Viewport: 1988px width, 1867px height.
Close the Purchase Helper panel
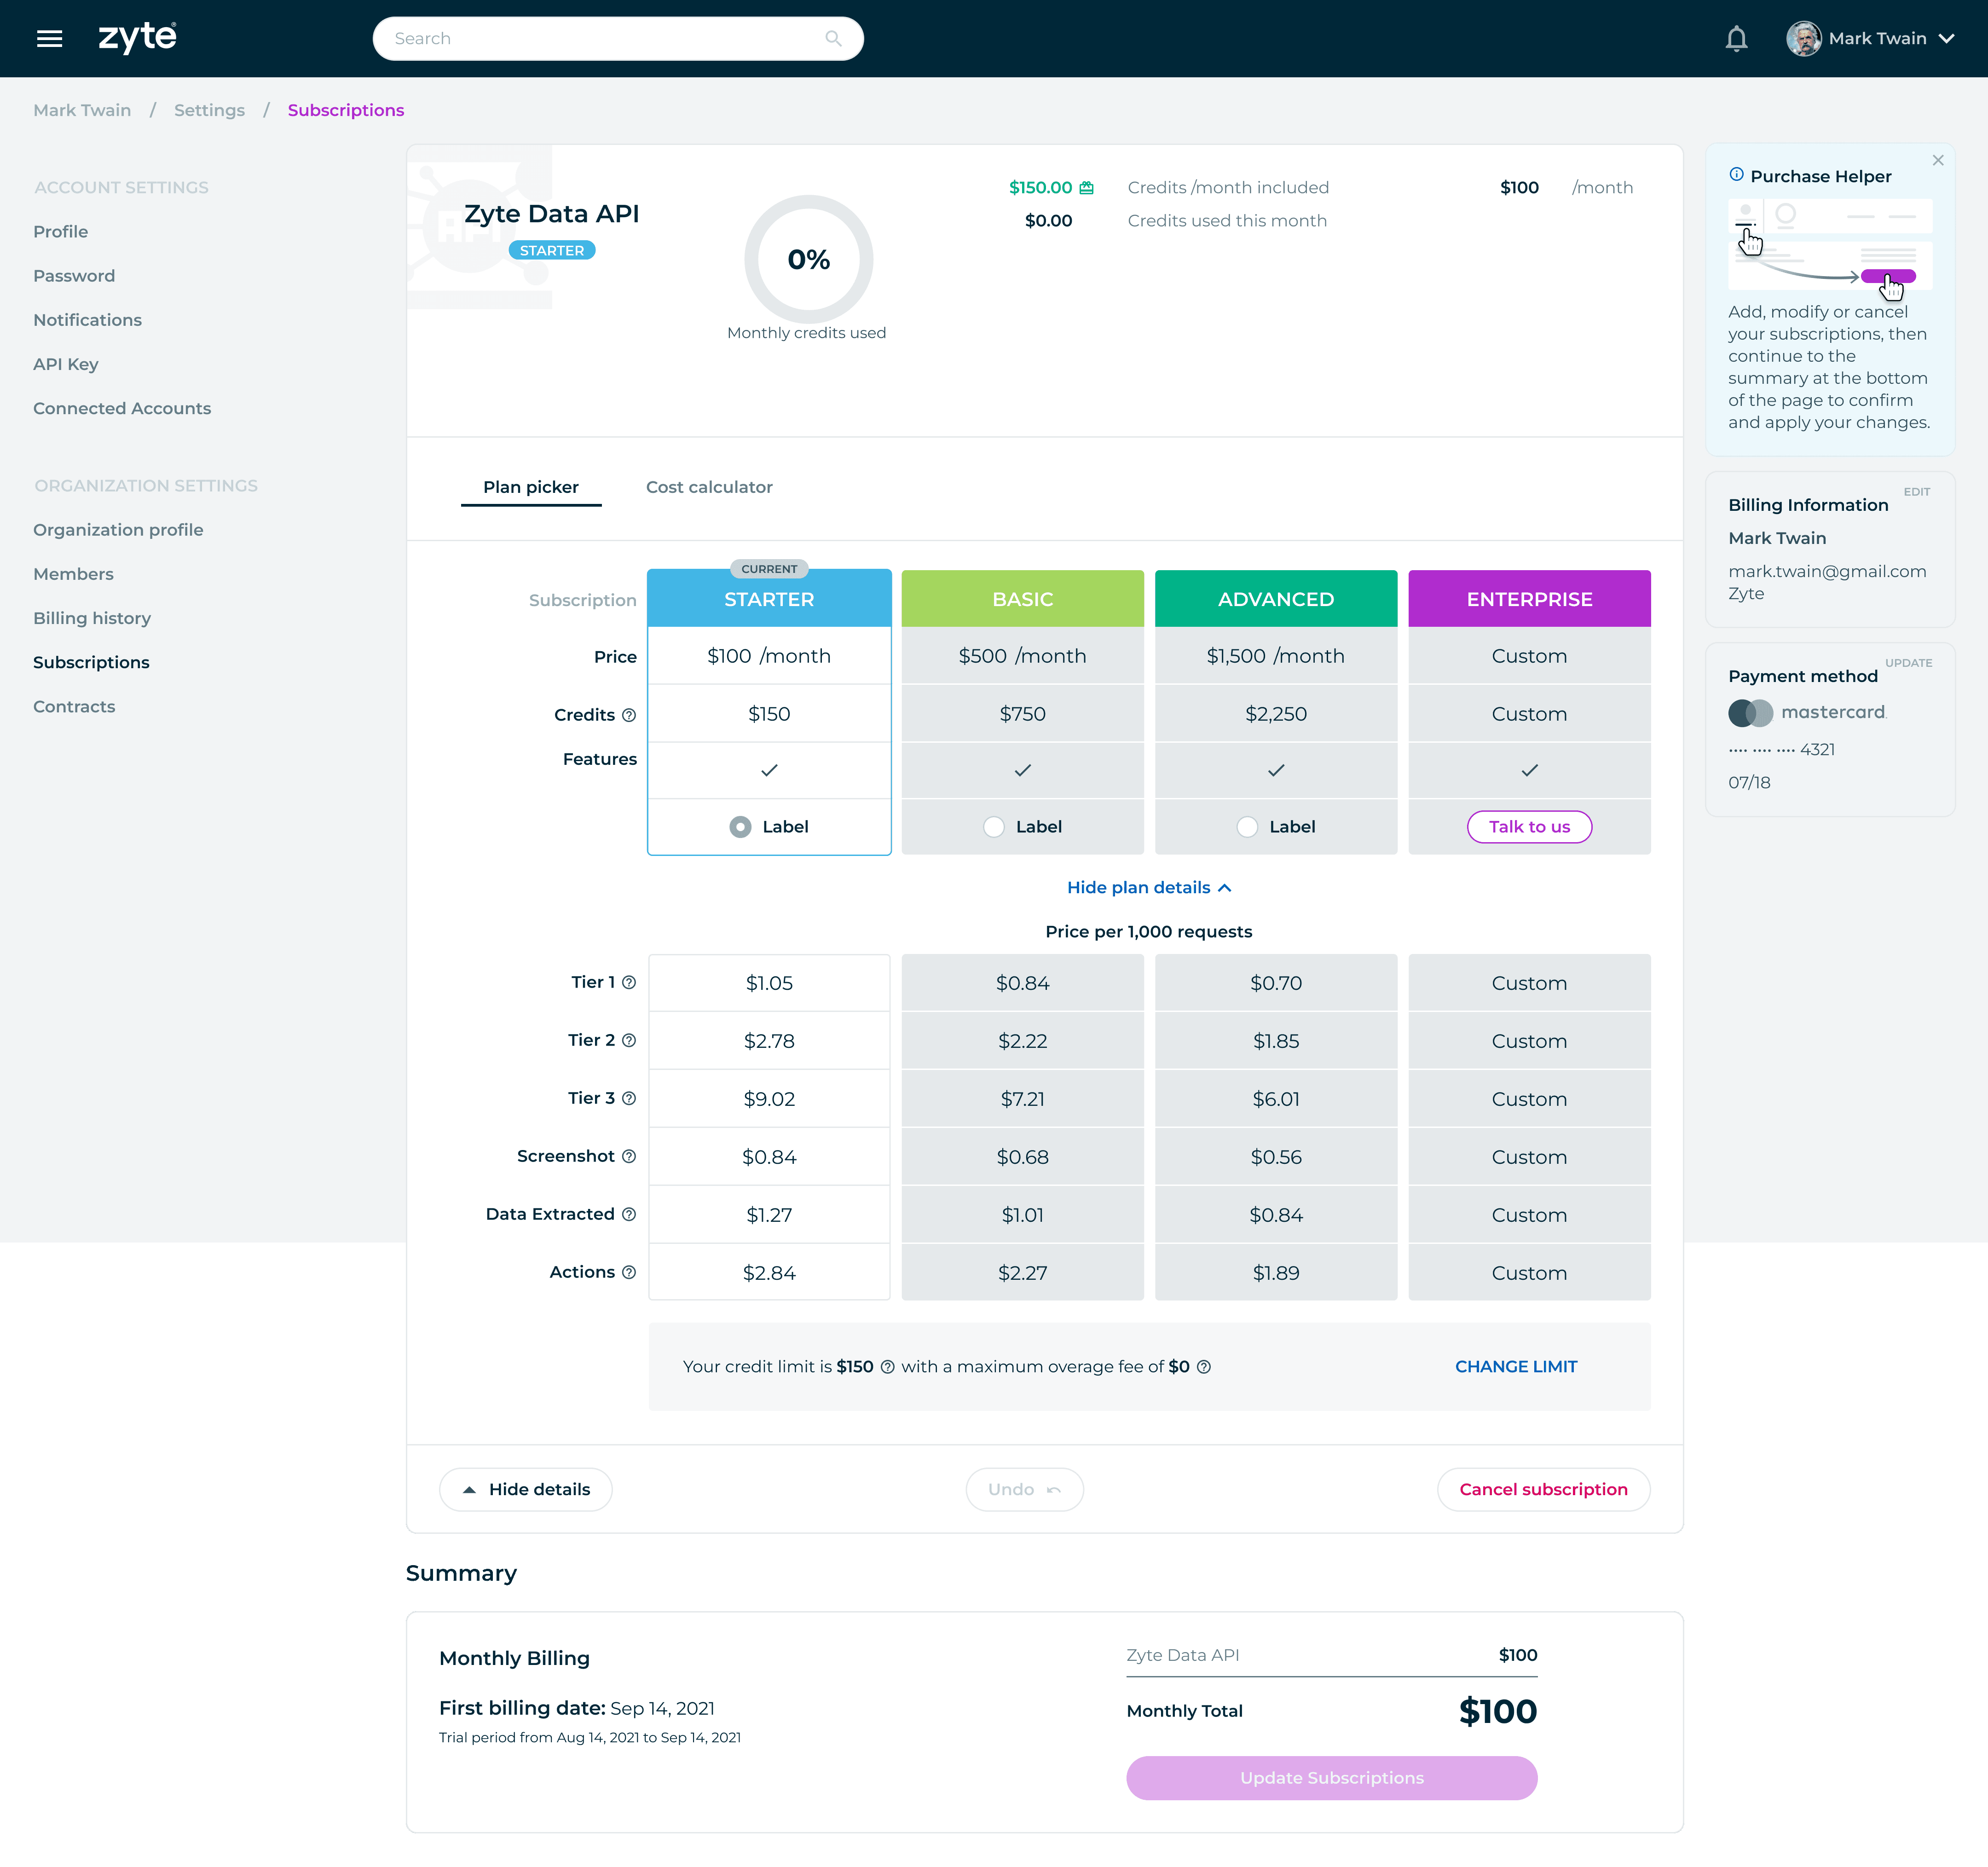tap(1938, 160)
